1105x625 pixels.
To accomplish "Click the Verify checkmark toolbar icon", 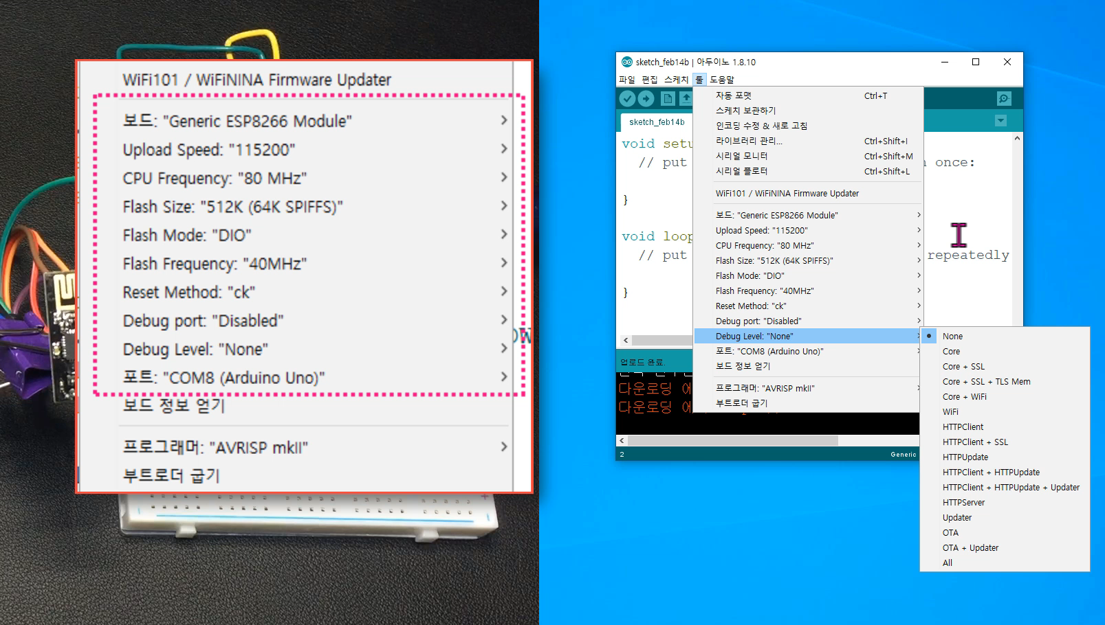I will click(627, 99).
